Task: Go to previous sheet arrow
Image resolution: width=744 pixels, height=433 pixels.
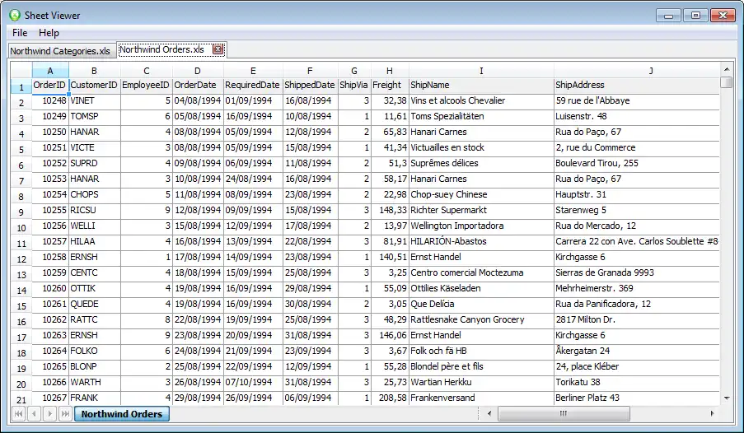Action: click(x=34, y=414)
